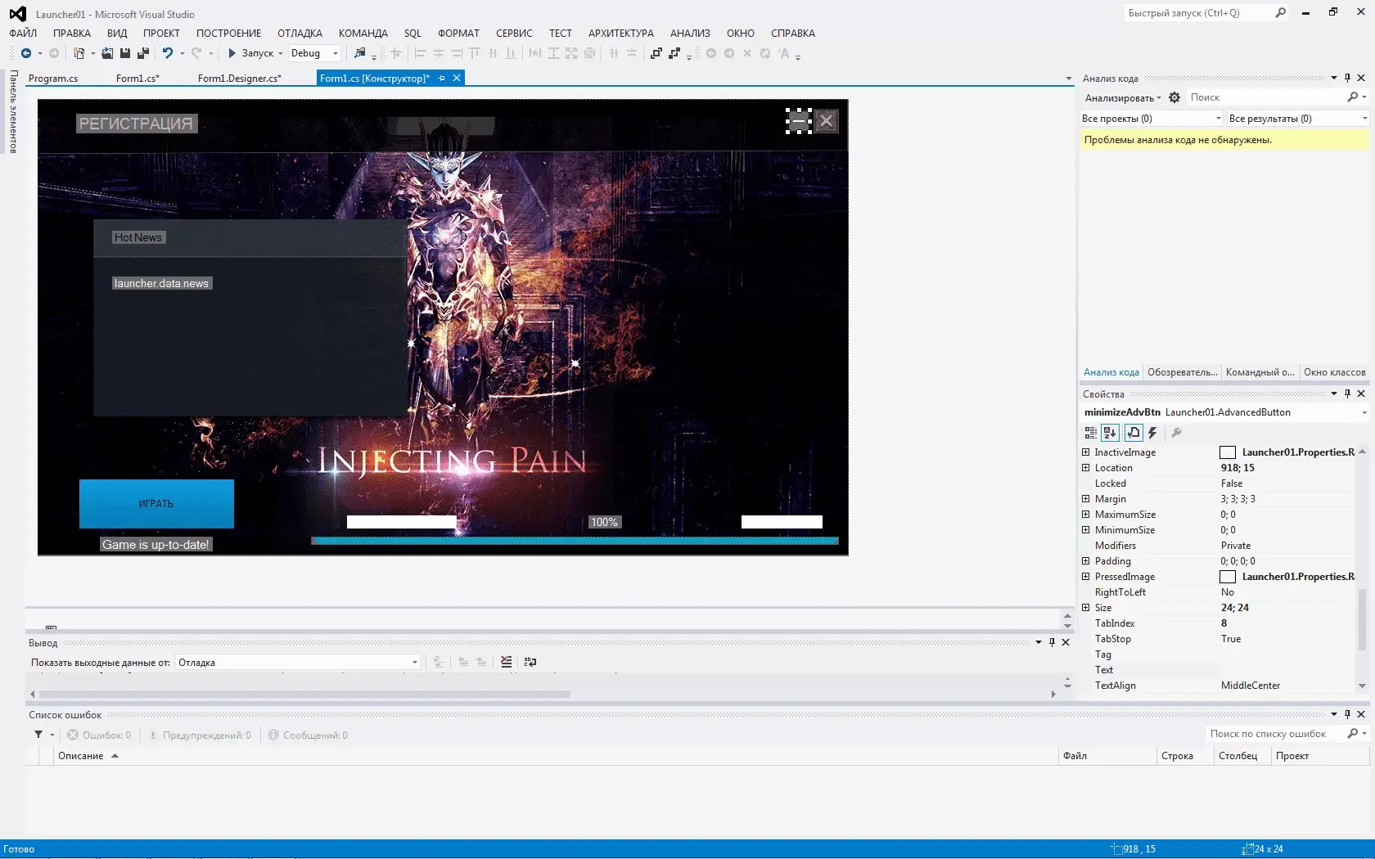This screenshot has width=1375, height=859.
Task: Click the InactiveImage white preview swatch
Action: point(1228,452)
